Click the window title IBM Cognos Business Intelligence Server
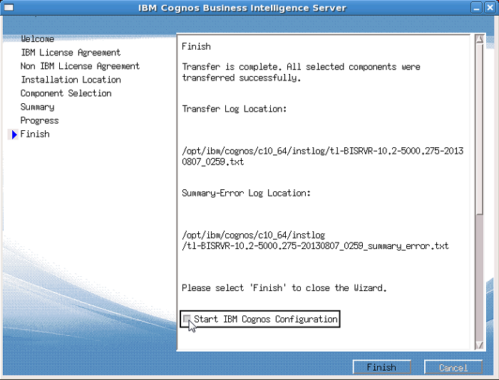This screenshot has width=499, height=380. point(242,8)
